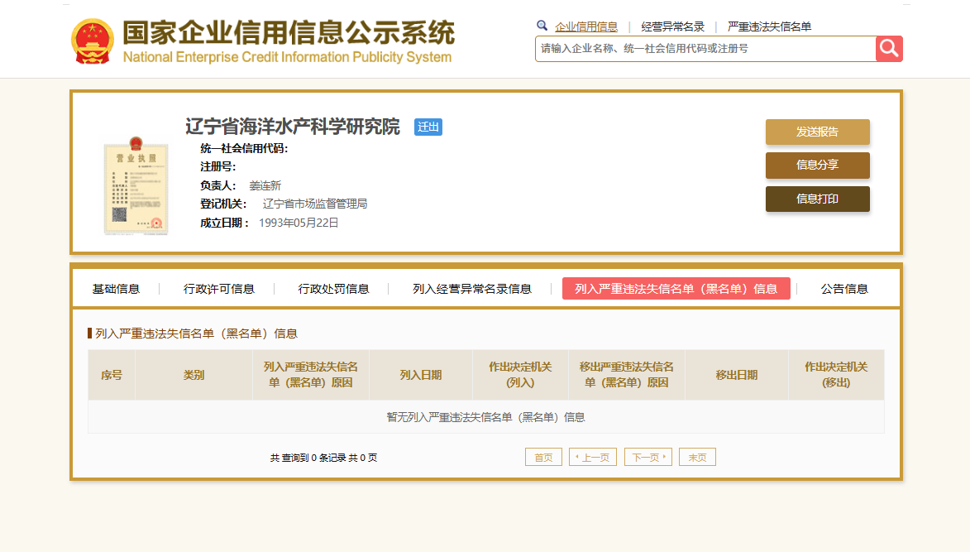The width and height of the screenshot is (970, 552).
Task: Click the 序号 column header
Action: pos(112,375)
